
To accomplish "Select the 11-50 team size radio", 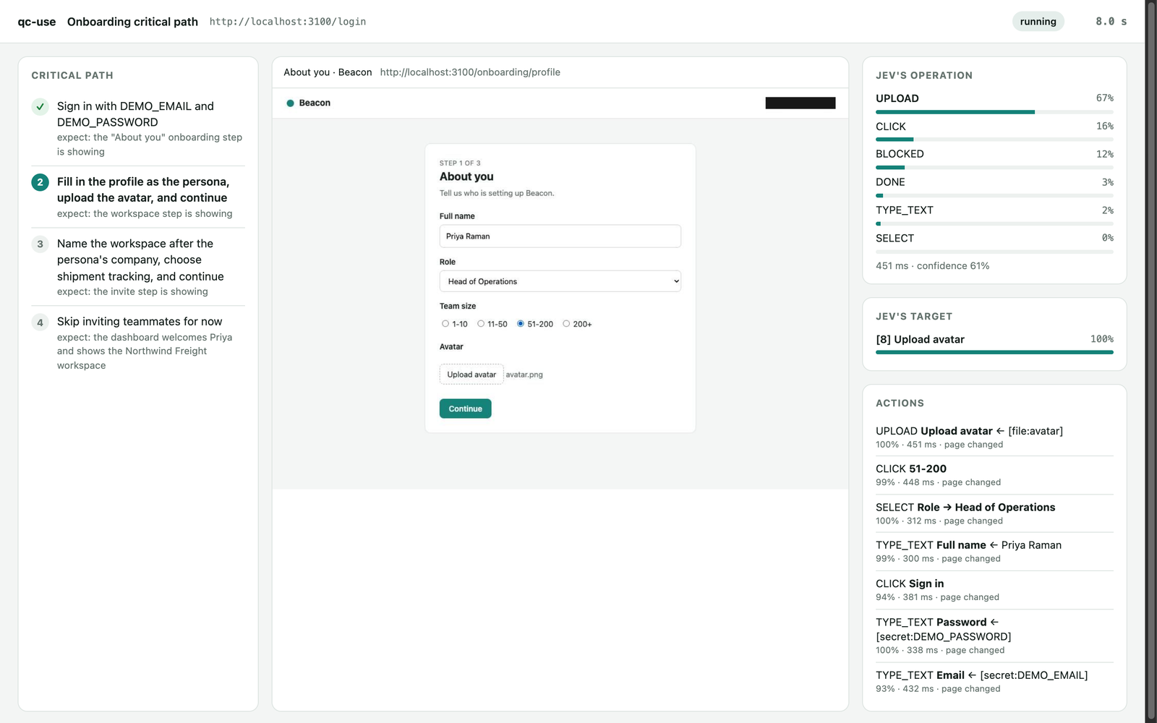I will pos(481,324).
